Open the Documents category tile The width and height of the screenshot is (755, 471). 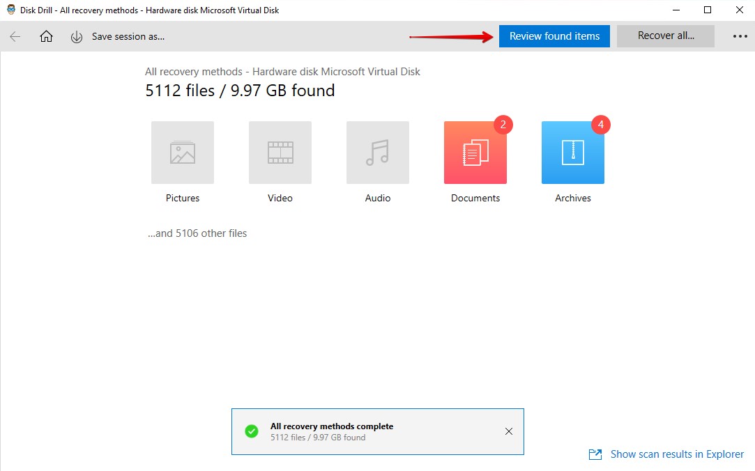coord(475,153)
